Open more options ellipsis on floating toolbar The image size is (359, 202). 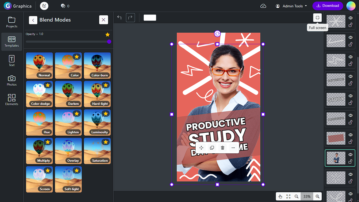pos(233,148)
